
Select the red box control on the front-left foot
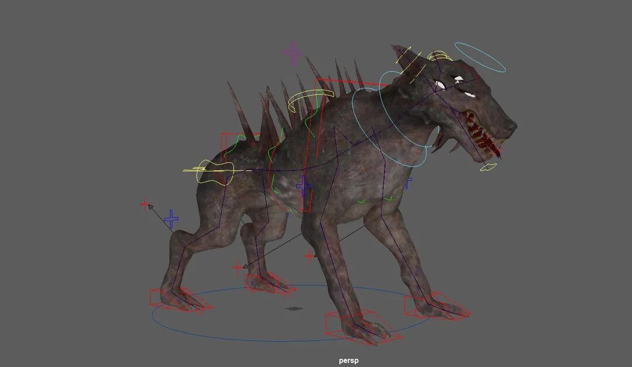[x=363, y=327]
